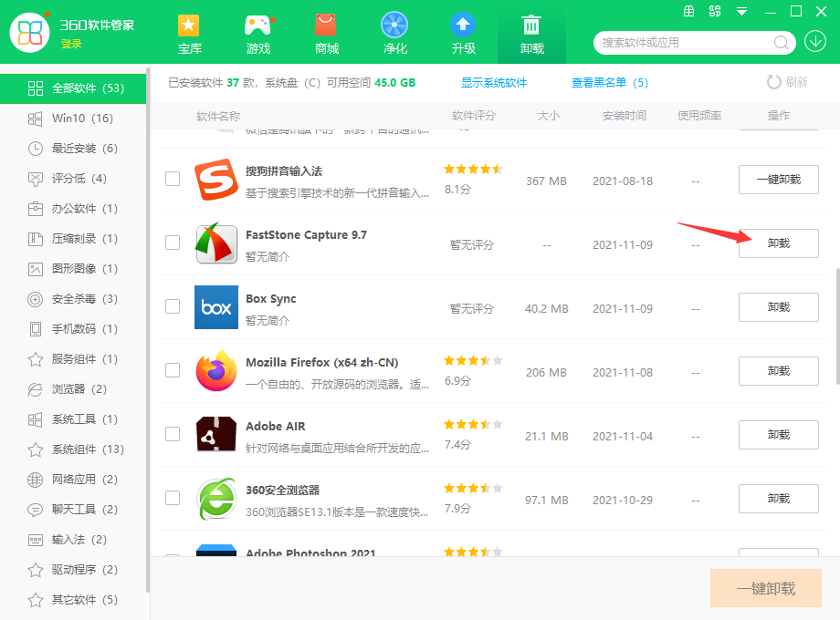Check the Adobe AIR checkbox

(173, 434)
